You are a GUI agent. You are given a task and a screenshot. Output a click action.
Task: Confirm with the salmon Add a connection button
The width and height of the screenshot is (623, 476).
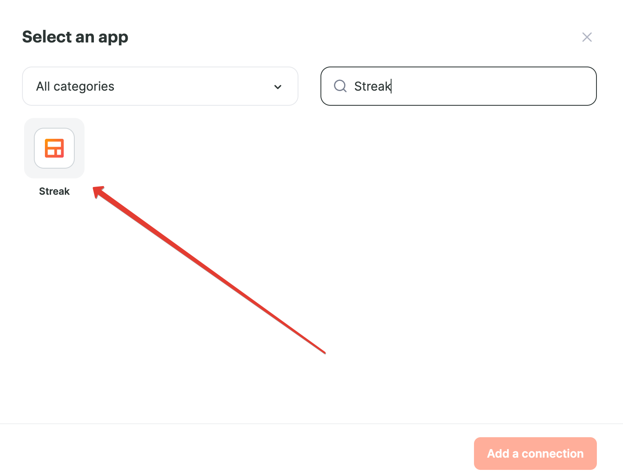coord(535,454)
